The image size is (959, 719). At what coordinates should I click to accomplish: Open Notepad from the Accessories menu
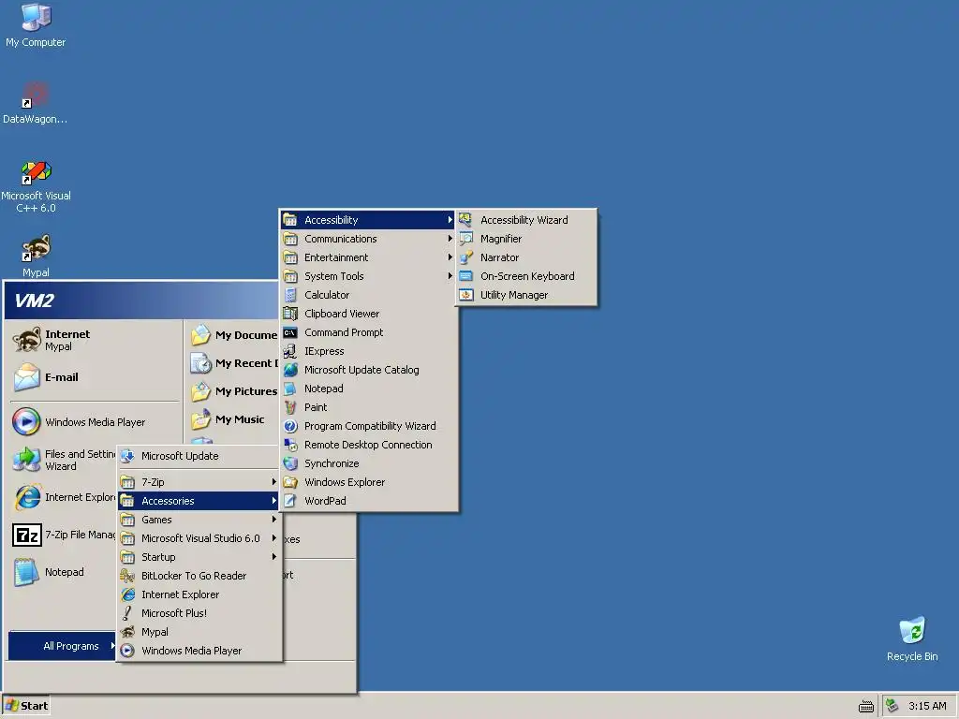point(369,389)
